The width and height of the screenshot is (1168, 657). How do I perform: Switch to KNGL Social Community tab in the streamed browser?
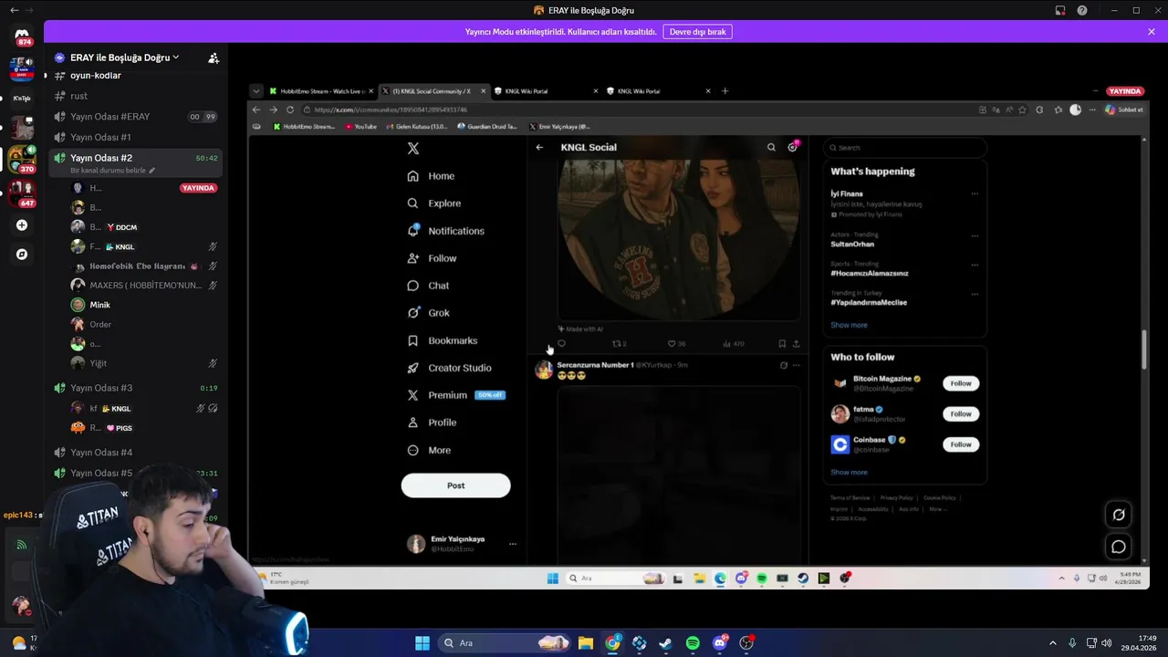pyautogui.click(x=433, y=91)
